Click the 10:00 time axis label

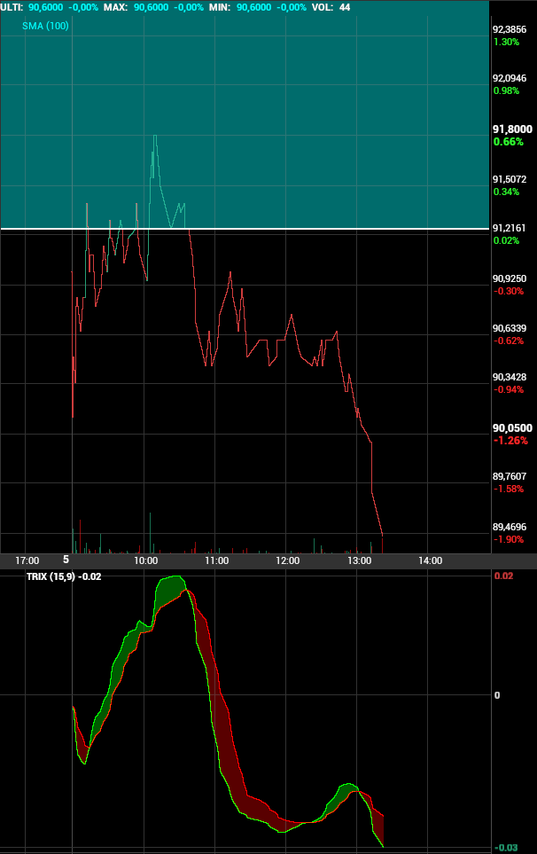[x=146, y=560]
